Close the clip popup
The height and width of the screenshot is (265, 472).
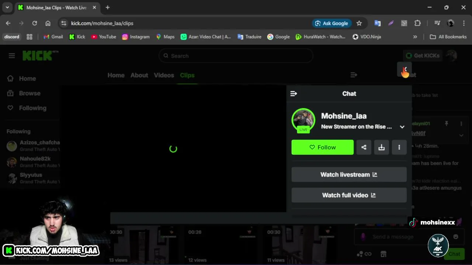coord(404,69)
